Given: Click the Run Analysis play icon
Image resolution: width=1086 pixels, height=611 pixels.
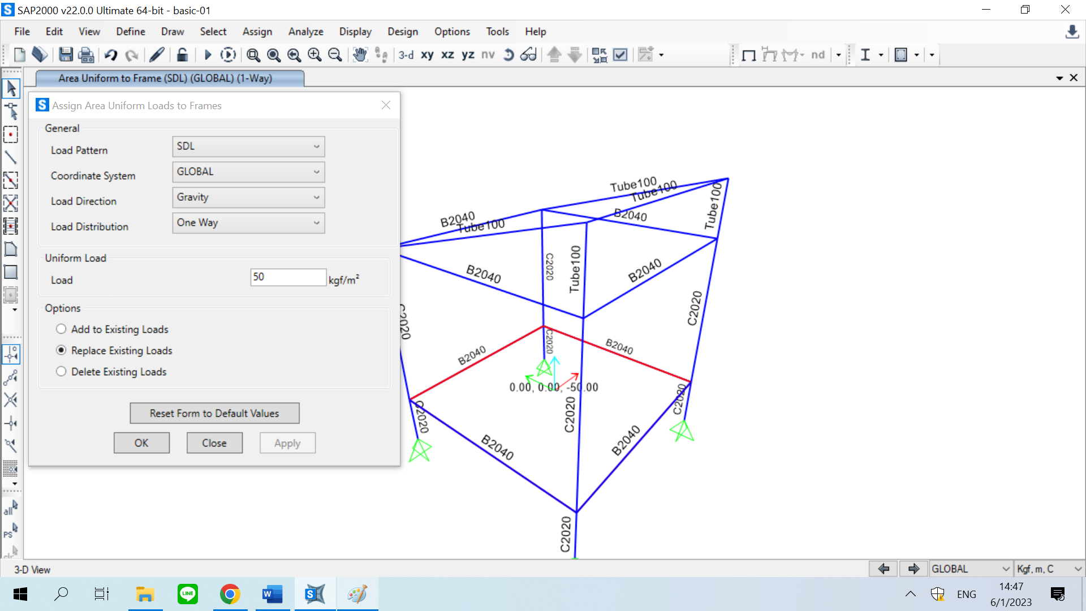Looking at the screenshot, I should (x=208, y=55).
